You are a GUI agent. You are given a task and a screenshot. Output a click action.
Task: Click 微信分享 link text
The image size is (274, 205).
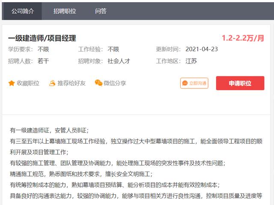tap(115, 83)
